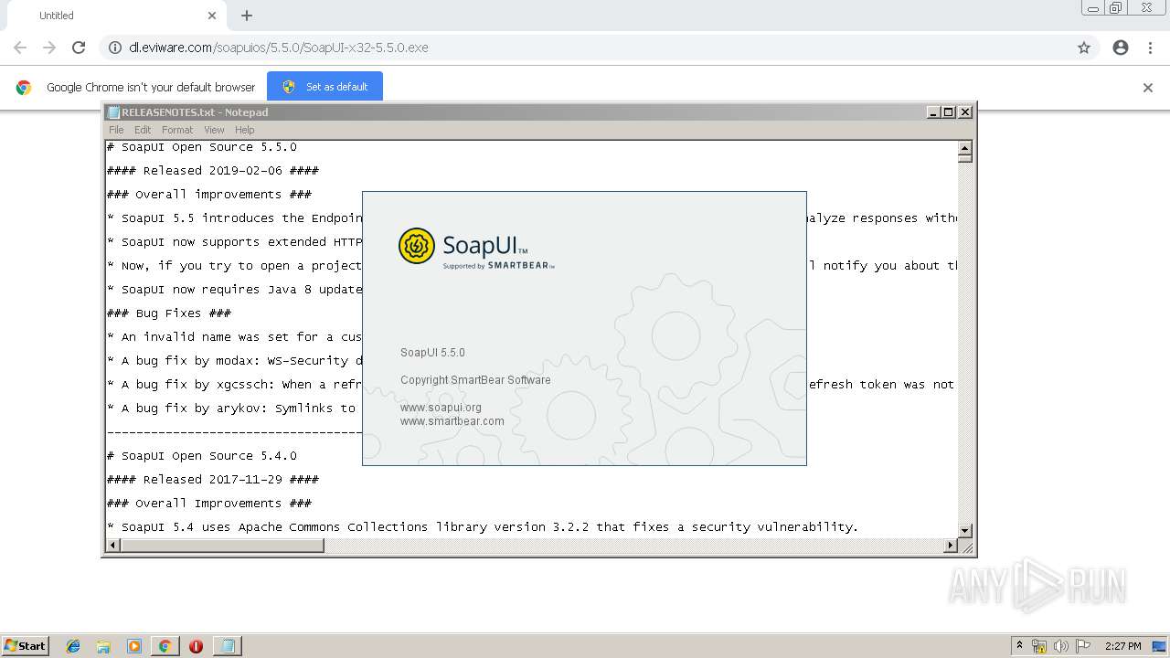Click Copyright SmartBear Software text
The image size is (1170, 658).
[x=475, y=380]
